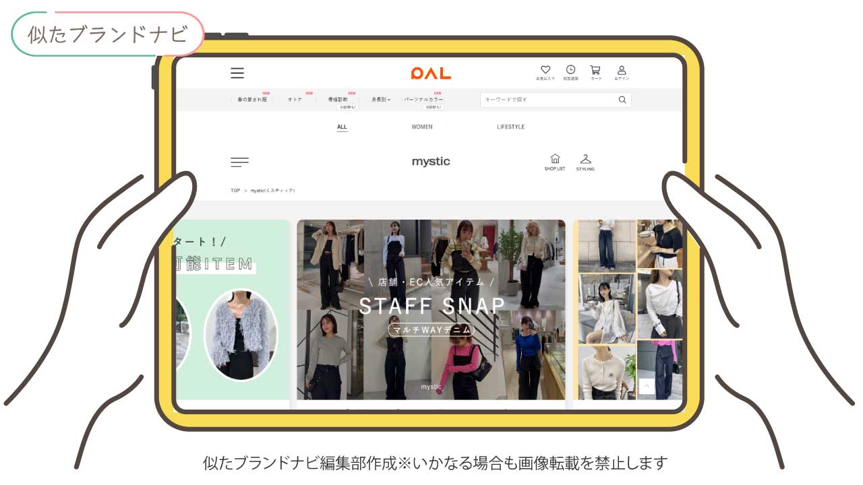The height and width of the screenshot is (485, 863).
Task: Click the mystic brand logo
Action: point(431,162)
